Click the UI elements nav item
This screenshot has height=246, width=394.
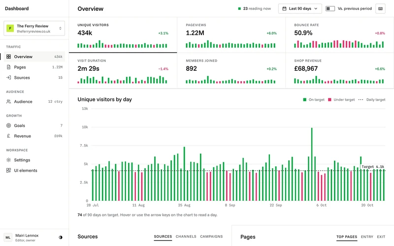point(34,170)
